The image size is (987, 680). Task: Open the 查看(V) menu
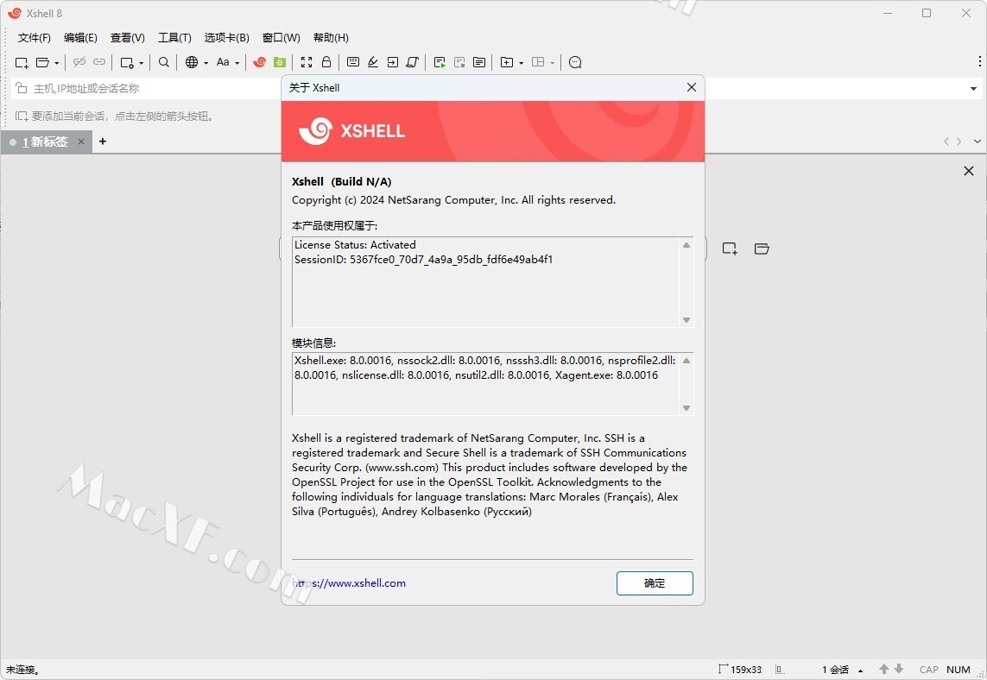coord(128,38)
